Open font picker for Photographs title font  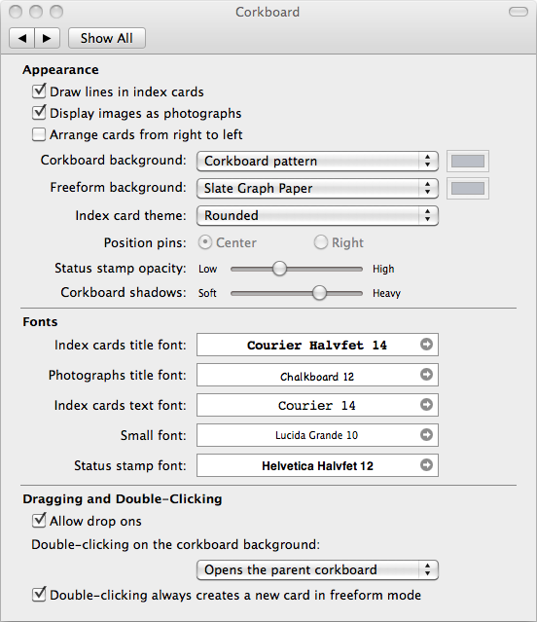coord(426,375)
